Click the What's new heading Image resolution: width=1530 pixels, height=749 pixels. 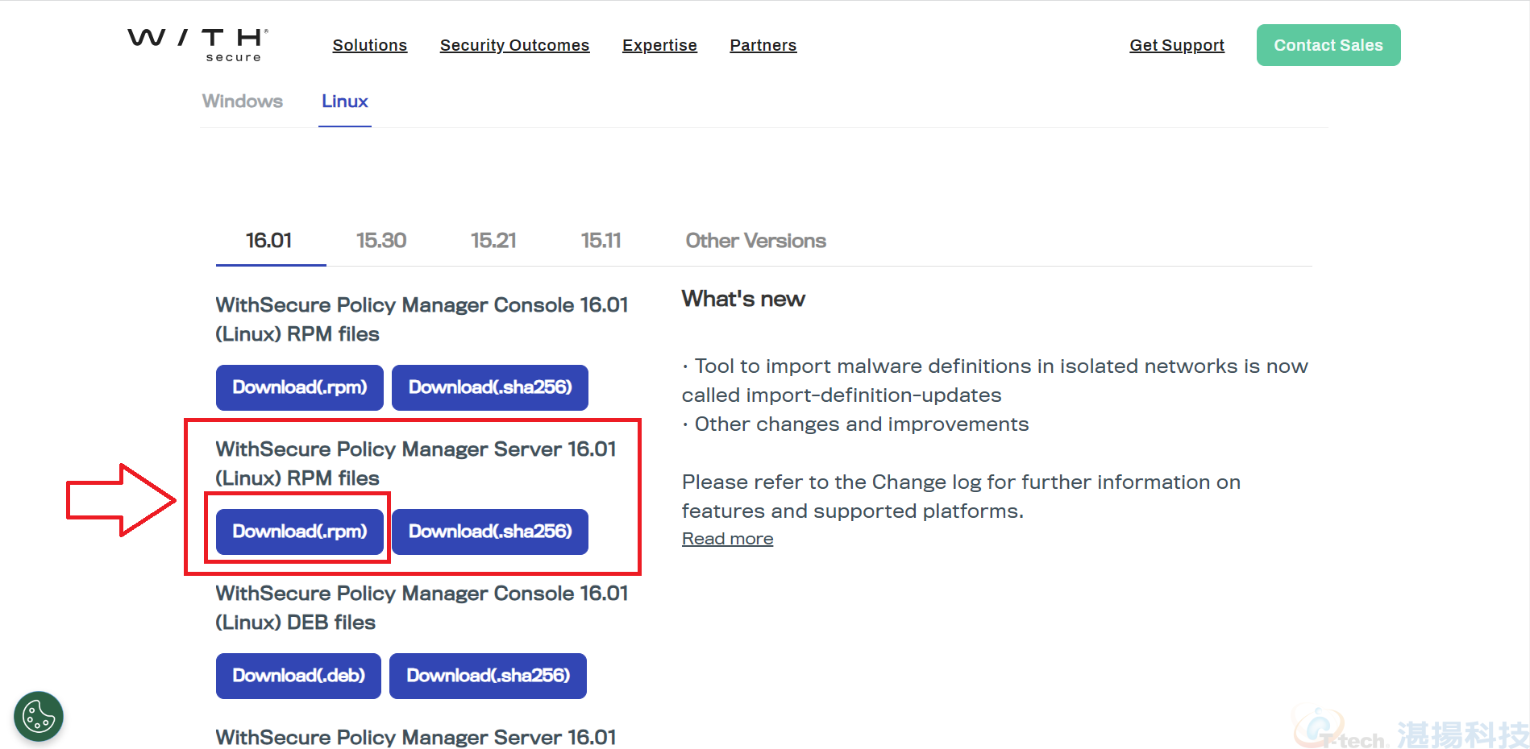(743, 299)
